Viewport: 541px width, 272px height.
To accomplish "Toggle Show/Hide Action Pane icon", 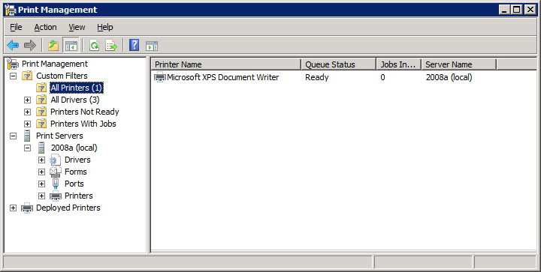I will [152, 46].
